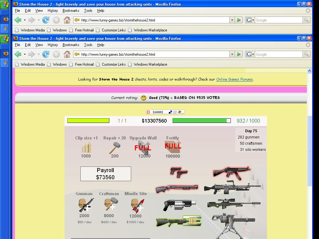Hire a Gunman for 2000
319x239 pixels.
click(86, 205)
